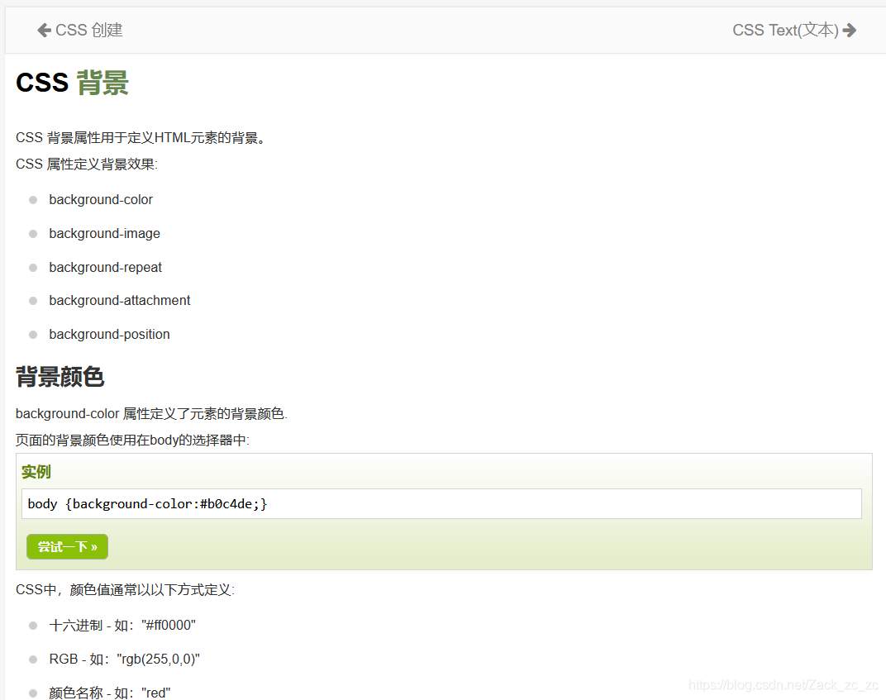Click the list item RGB - 如："rgb(255,0,0)"

click(x=124, y=660)
